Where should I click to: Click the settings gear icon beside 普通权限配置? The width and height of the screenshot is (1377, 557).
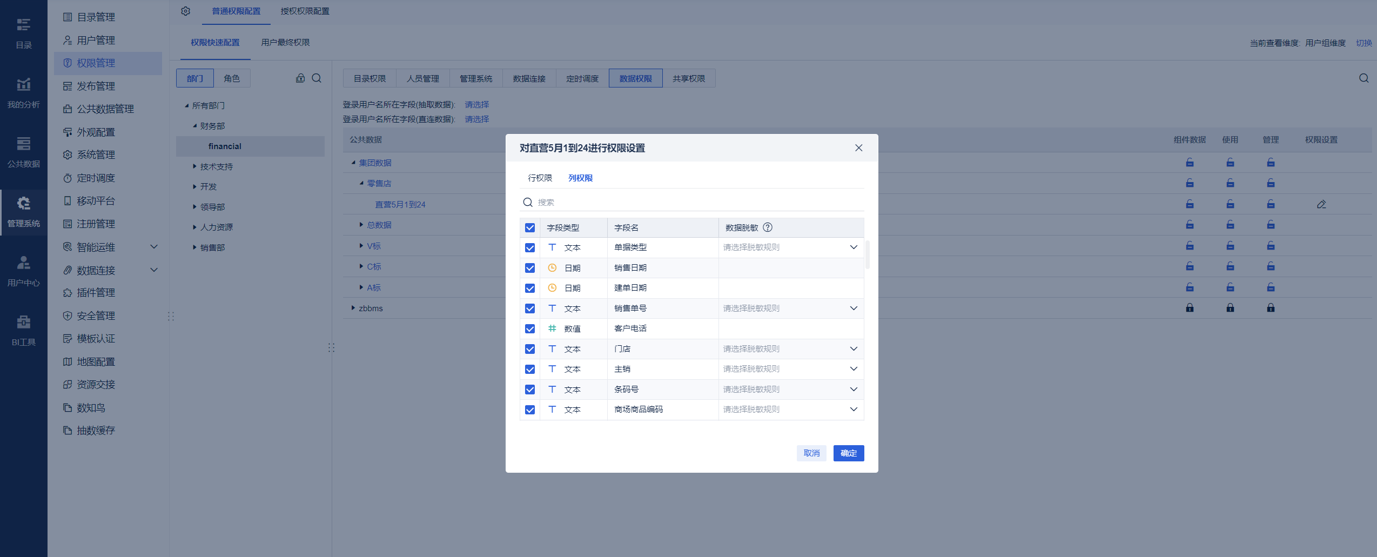[186, 11]
